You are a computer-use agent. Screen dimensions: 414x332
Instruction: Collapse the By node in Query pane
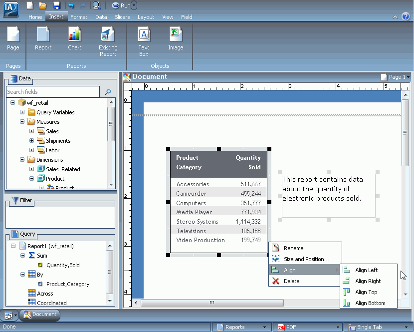coord(23,275)
